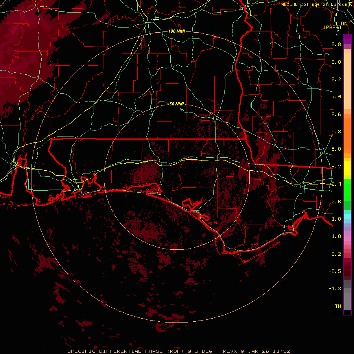Click the 13:52 timestamp in the caption
This screenshot has height=354, width=354.
pyautogui.click(x=282, y=351)
